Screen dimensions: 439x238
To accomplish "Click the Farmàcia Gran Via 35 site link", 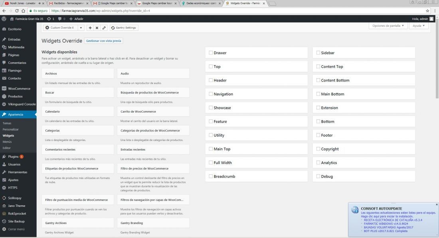I will [x=27, y=19].
